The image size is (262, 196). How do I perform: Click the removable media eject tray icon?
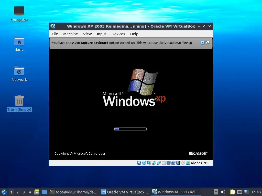click(x=216, y=192)
